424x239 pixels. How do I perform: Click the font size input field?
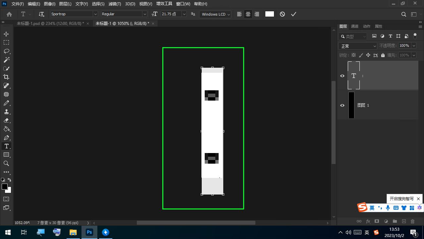pyautogui.click(x=171, y=14)
